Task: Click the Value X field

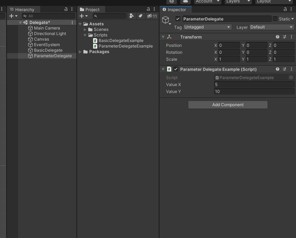Action: tap(254, 85)
